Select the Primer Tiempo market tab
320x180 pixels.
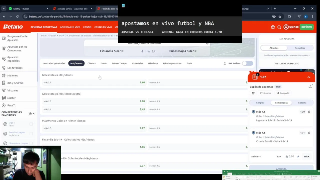(x=119, y=63)
